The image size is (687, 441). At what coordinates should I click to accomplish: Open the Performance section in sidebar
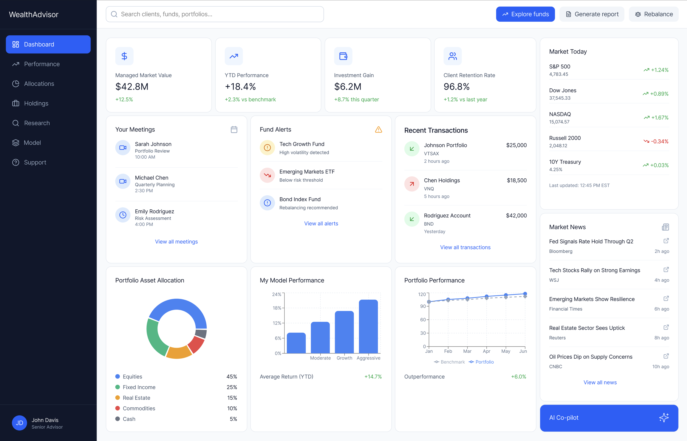(x=42, y=64)
